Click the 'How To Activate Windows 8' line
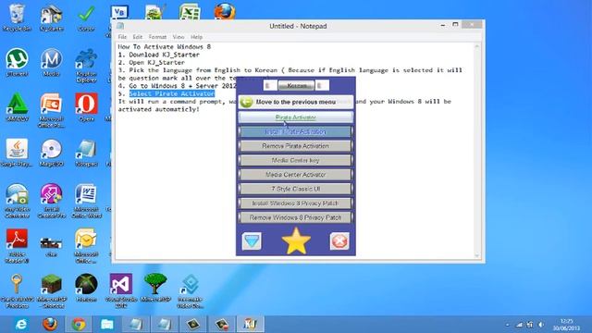This screenshot has height=333, width=592. point(165,47)
